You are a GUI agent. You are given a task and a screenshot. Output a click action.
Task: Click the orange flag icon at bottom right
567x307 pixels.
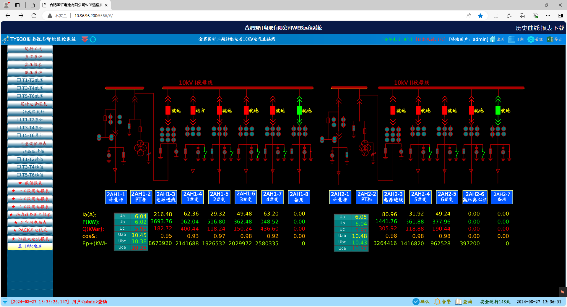[563, 292]
